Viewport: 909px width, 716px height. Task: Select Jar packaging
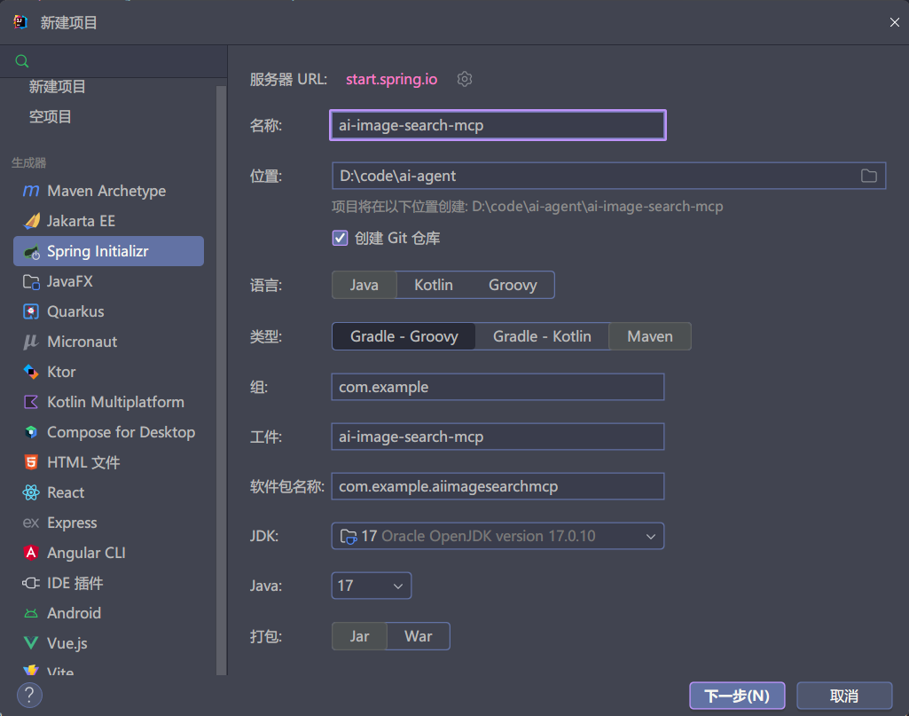pyautogui.click(x=359, y=636)
